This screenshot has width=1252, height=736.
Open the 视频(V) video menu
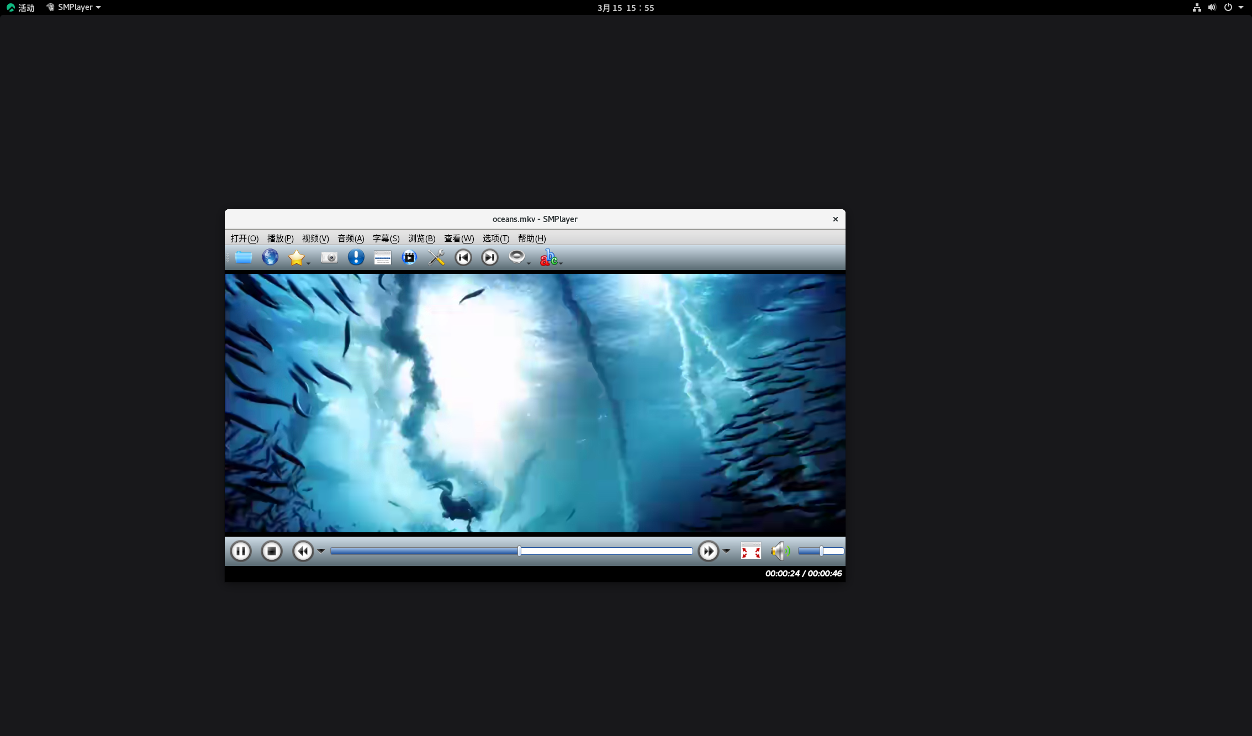tap(315, 239)
